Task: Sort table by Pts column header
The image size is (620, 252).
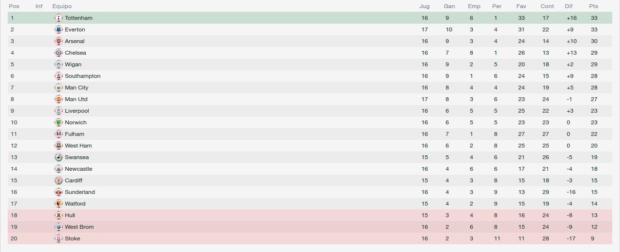Action: (x=593, y=6)
